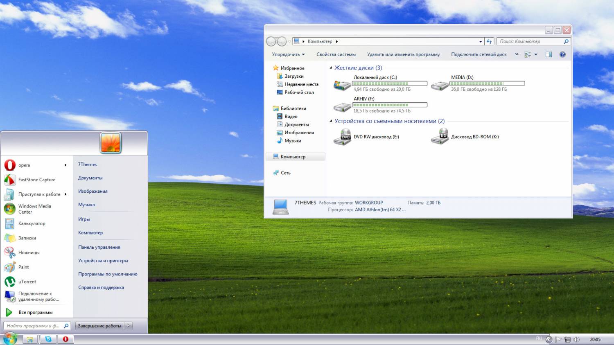Open the MEDIA (D:) drive icon

coord(440,85)
